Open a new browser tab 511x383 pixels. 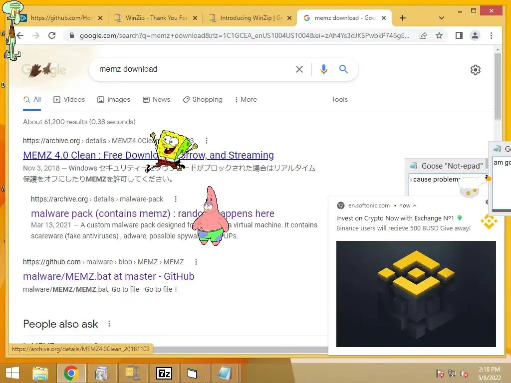click(403, 18)
